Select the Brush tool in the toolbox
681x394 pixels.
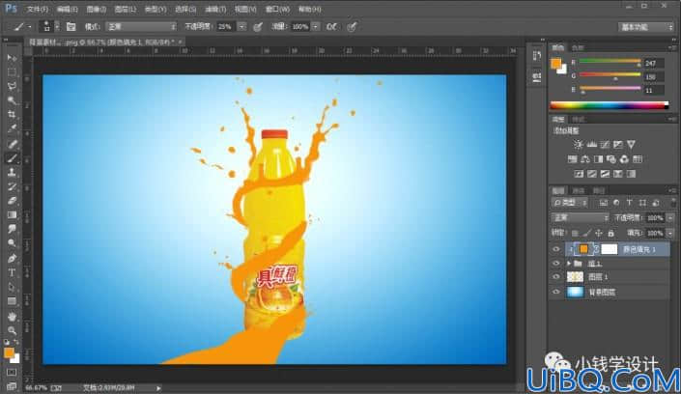[12, 158]
